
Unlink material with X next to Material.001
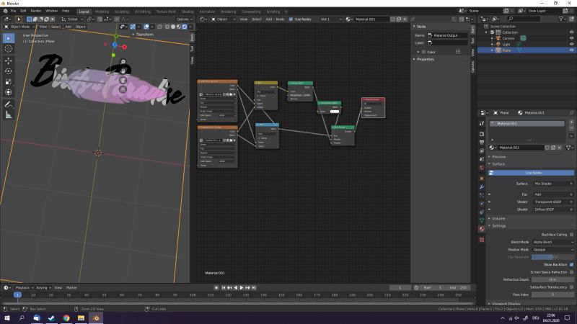pos(560,148)
